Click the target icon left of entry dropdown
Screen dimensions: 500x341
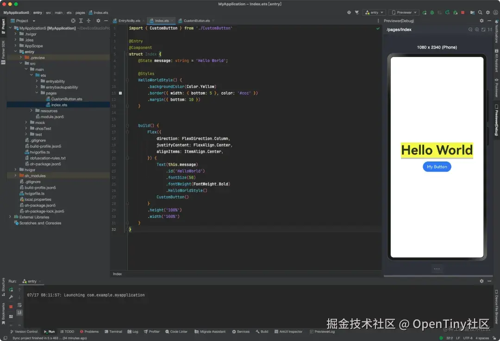349,12
